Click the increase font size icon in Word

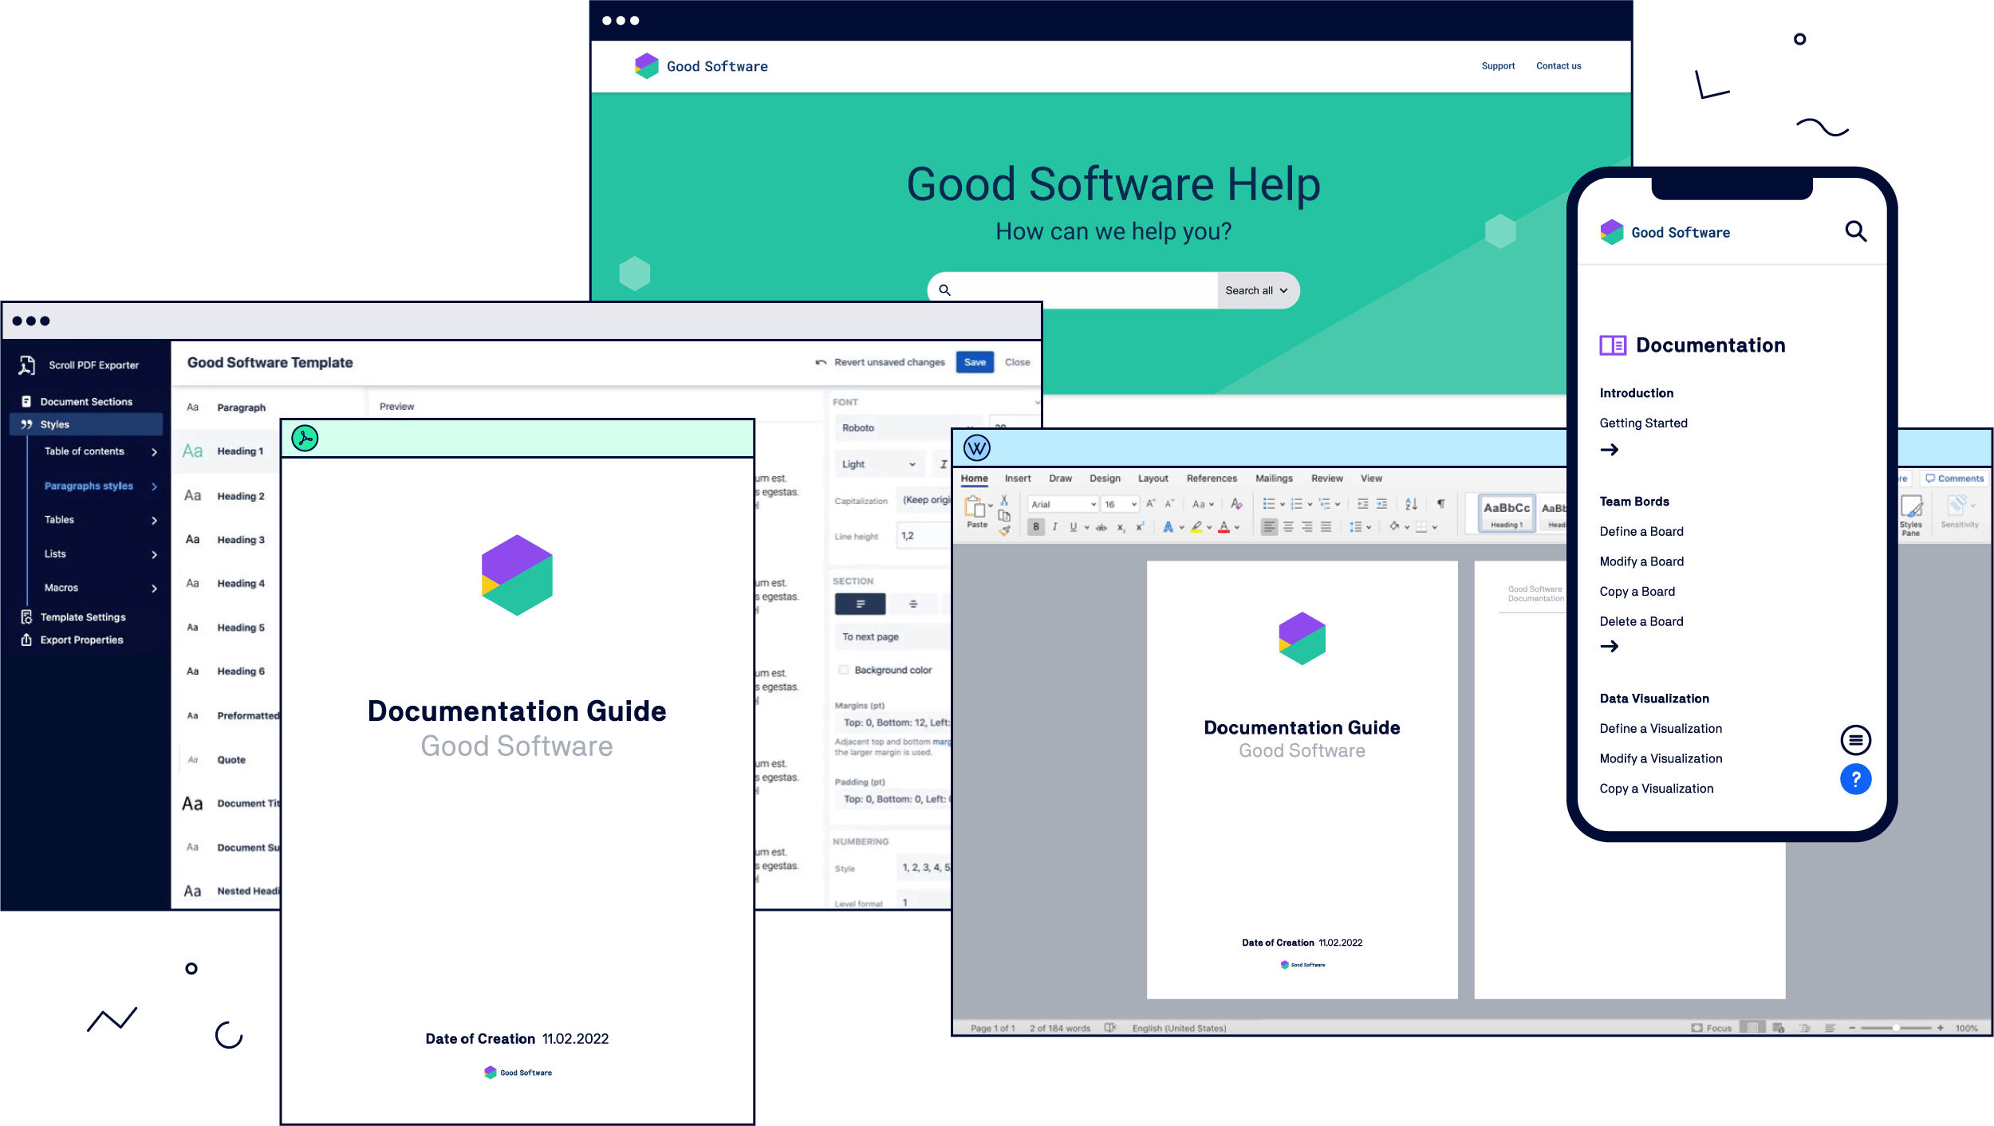(x=1150, y=504)
